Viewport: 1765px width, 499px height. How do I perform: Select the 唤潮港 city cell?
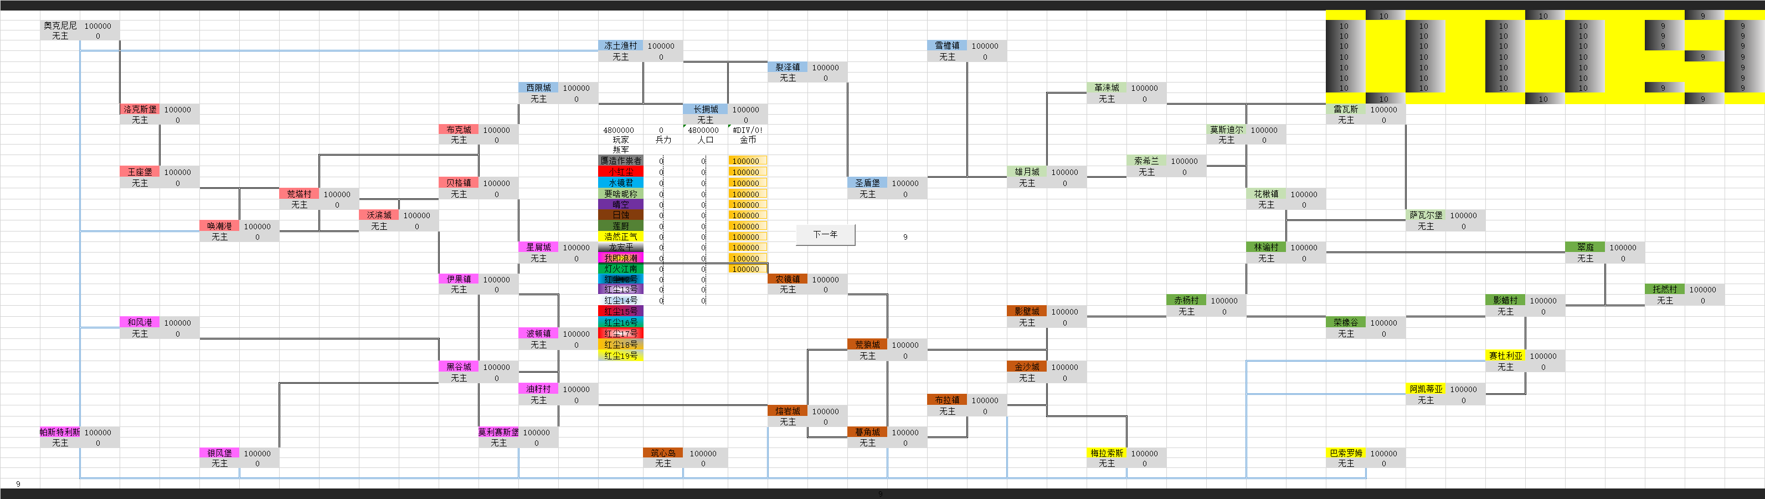pyautogui.click(x=219, y=226)
